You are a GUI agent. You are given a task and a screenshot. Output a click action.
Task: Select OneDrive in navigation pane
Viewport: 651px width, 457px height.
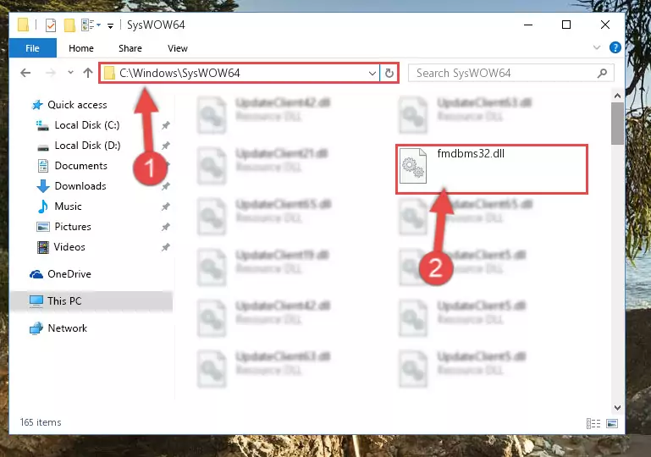coord(69,274)
